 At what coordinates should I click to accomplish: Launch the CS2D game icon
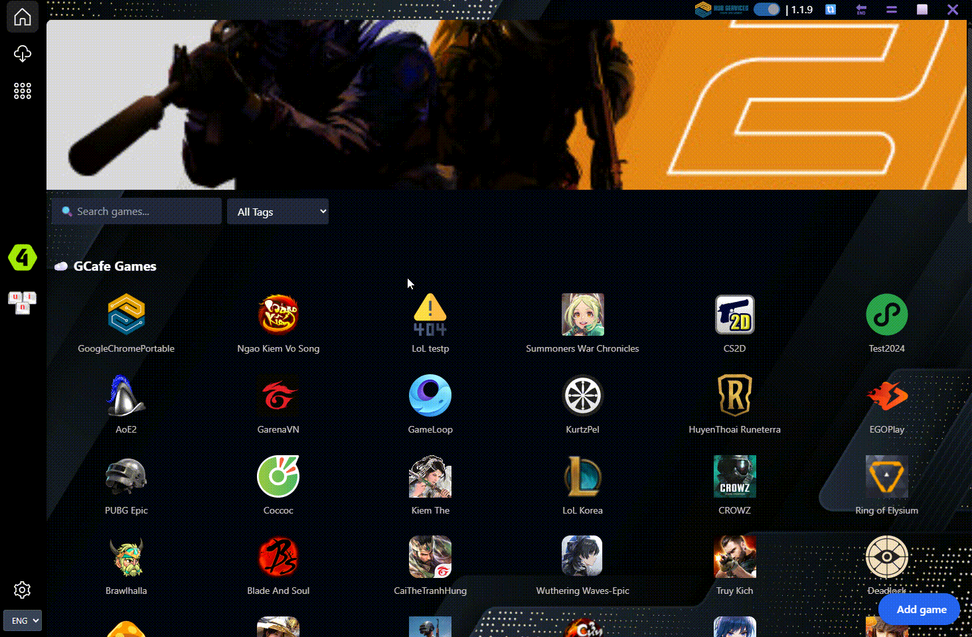734,315
